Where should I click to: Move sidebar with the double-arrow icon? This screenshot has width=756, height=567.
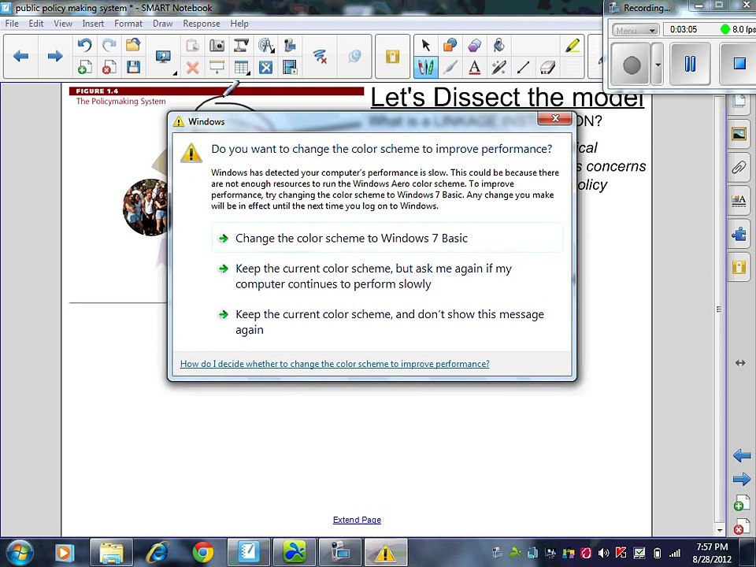(x=740, y=362)
